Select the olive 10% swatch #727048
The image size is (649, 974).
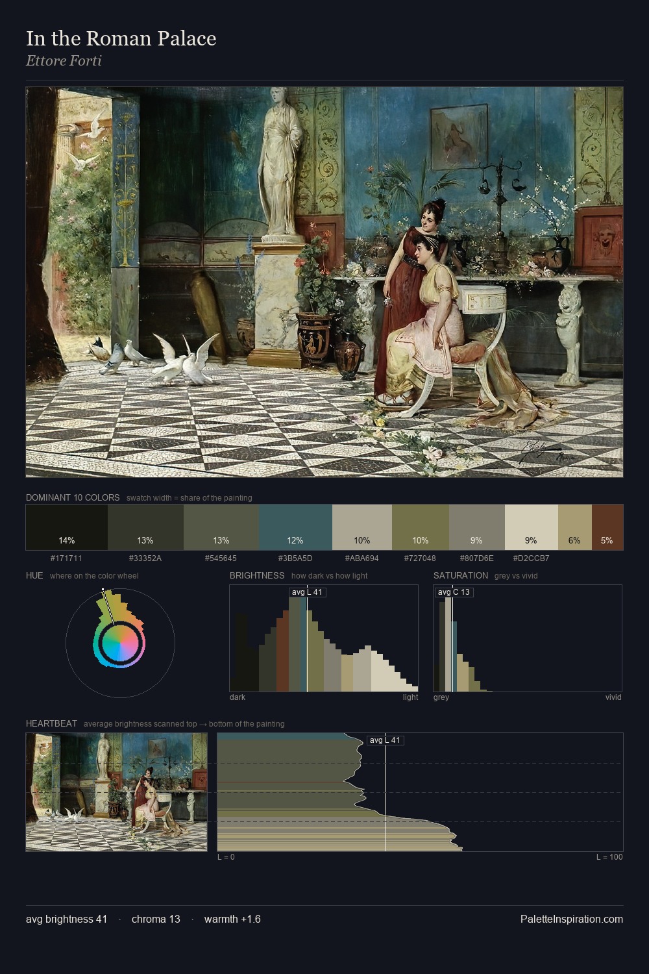pos(421,527)
